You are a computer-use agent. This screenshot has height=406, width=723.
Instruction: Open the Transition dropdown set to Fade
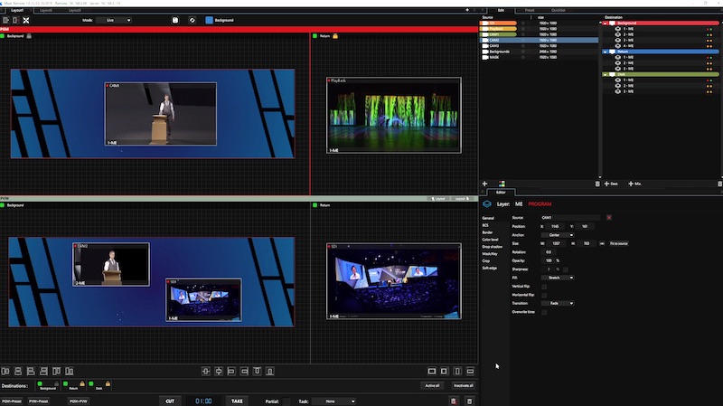(x=558, y=303)
